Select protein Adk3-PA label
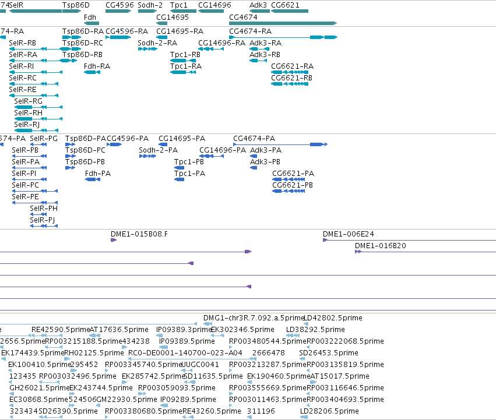Viewport: 496px width, 420px height. tap(266, 150)
